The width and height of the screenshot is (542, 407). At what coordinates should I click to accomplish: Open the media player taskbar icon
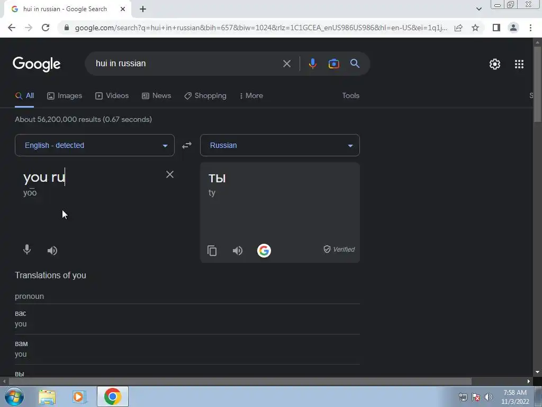pos(78,397)
